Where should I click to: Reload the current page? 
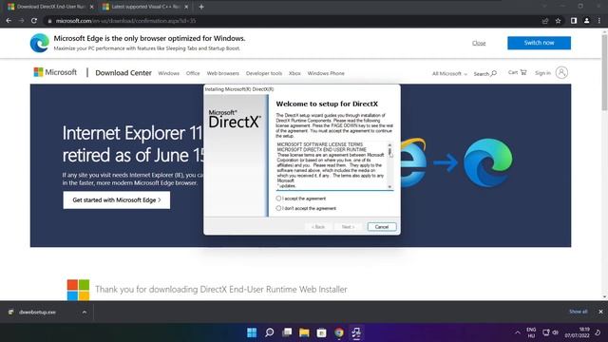(x=34, y=21)
